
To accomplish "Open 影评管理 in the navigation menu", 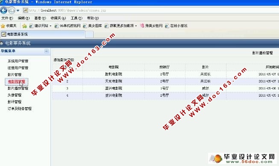I will 15,102.
